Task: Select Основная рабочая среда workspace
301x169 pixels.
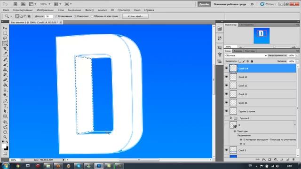Action: point(230,4)
